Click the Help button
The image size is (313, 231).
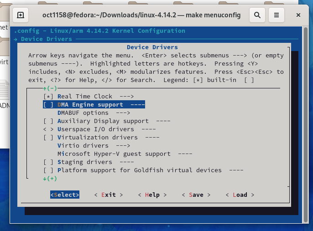coord(152,195)
